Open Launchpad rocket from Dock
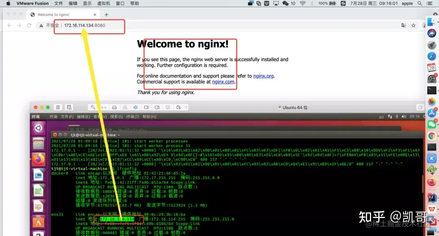This screenshot has width=439, height=236. point(431,45)
